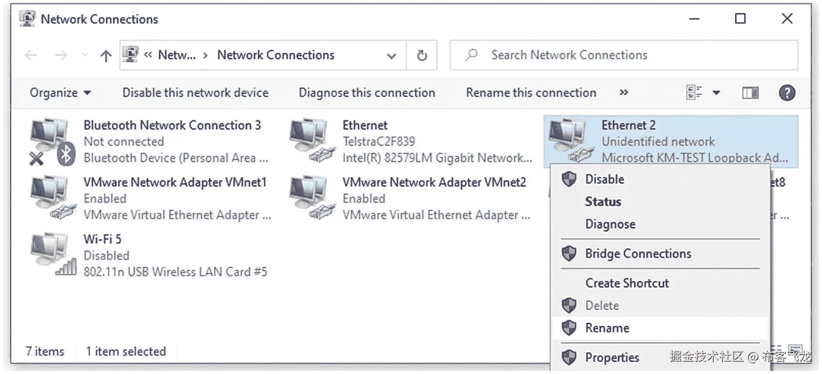
Task: Toggle the preview pane icon
Action: click(750, 93)
